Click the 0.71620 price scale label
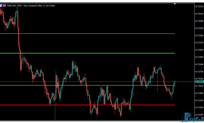The image size is (204, 123). pos(199,79)
